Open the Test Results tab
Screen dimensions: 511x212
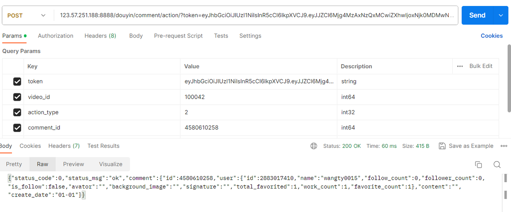coord(103,146)
